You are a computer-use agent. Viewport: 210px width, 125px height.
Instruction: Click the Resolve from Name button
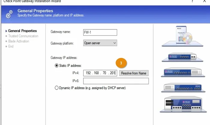coord(134,73)
